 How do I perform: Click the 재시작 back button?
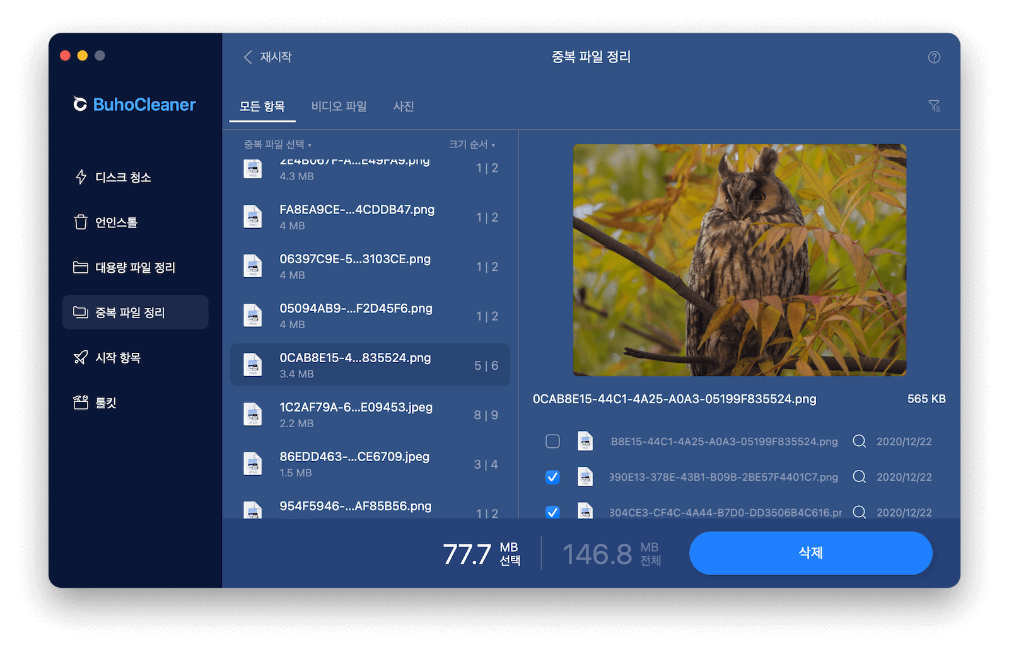coord(268,57)
